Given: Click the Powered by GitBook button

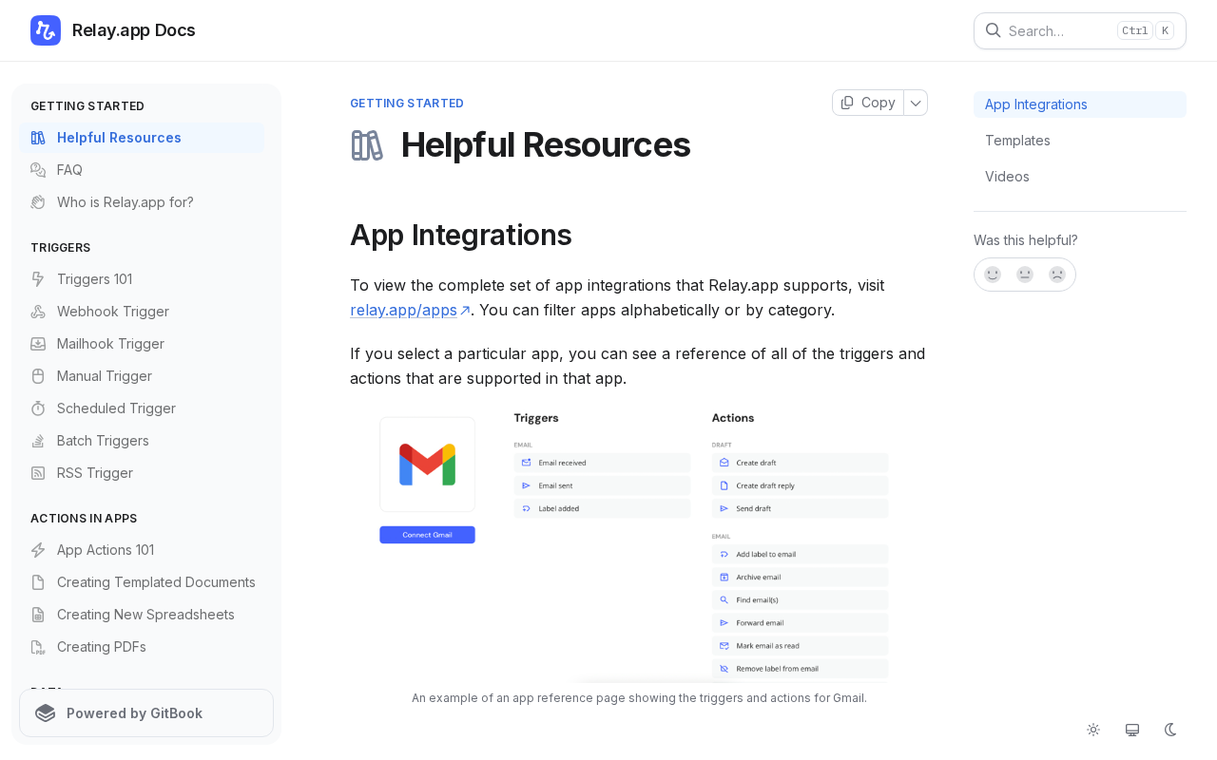Looking at the screenshot, I should point(146,713).
